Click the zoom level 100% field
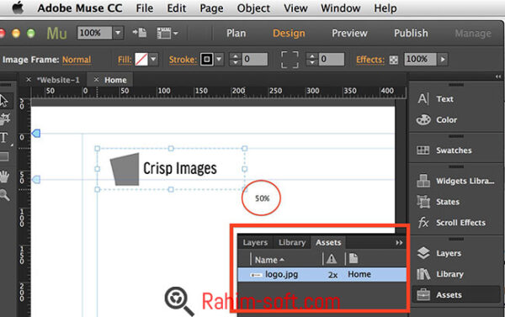 (94, 33)
